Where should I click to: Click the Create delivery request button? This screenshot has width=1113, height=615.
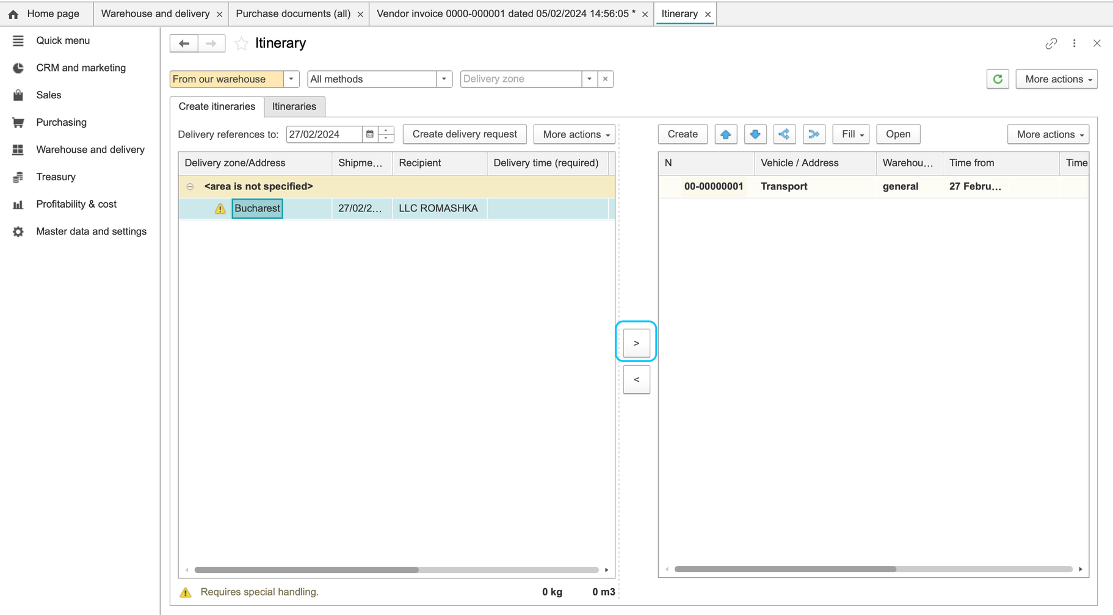coord(465,134)
